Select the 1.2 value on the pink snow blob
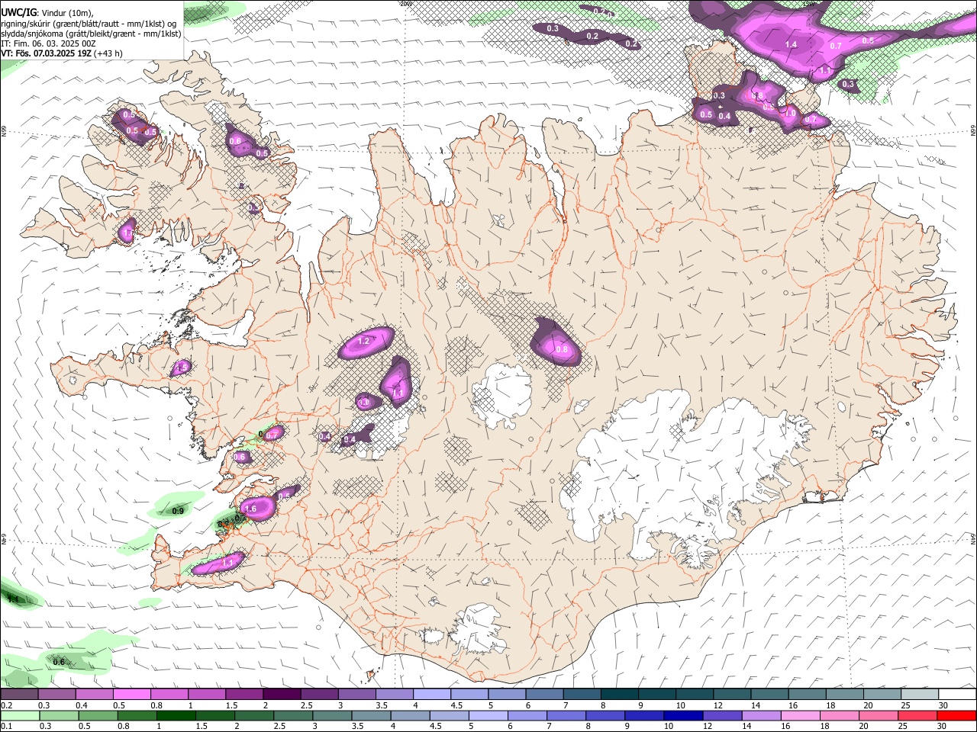This screenshot has width=977, height=732. pyautogui.click(x=364, y=341)
